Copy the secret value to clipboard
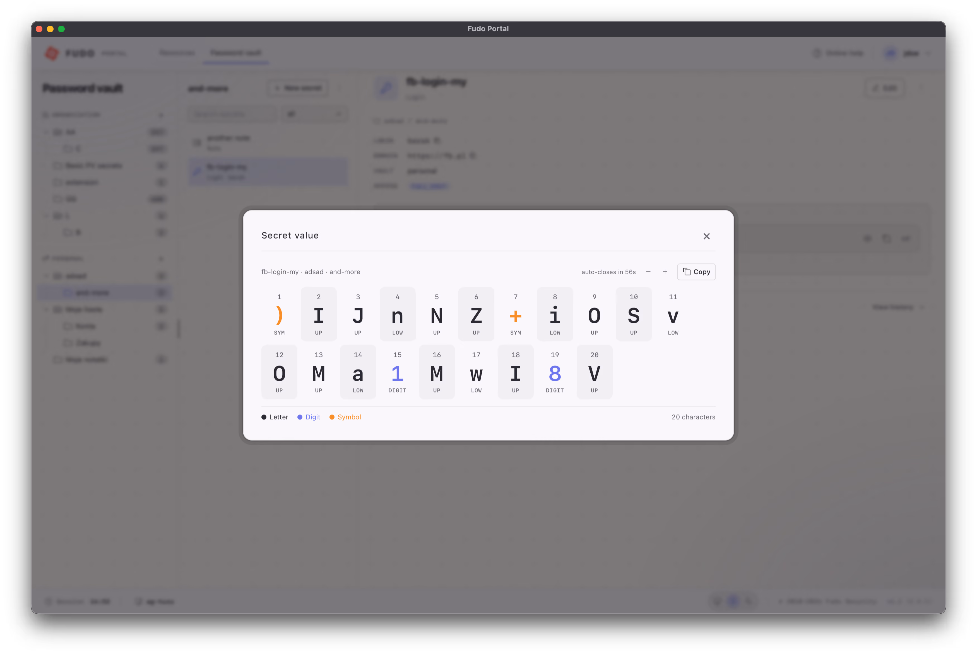977x655 pixels. (696, 272)
